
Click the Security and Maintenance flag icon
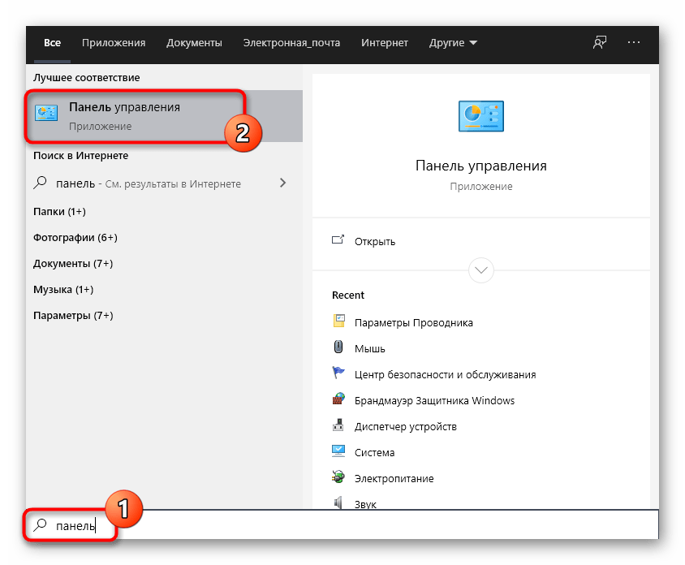point(339,374)
